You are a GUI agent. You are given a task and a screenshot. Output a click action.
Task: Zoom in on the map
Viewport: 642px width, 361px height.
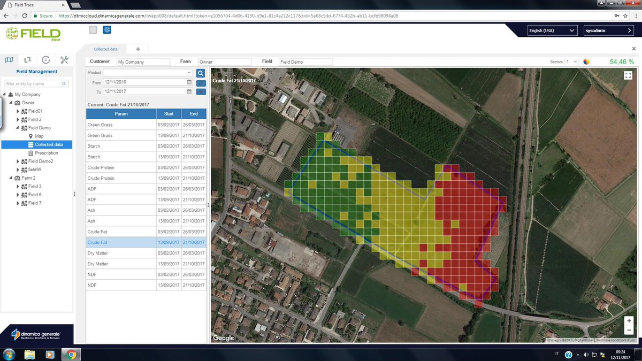(x=629, y=320)
